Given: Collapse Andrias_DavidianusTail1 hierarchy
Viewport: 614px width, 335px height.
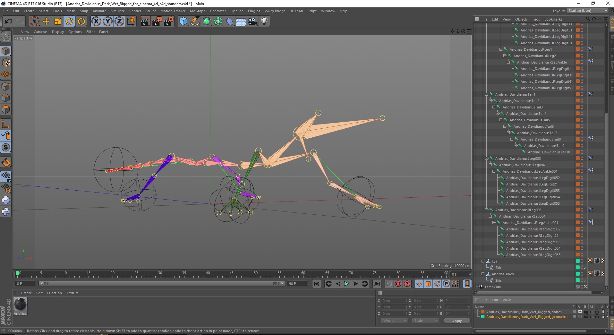Looking at the screenshot, I should tap(487, 94).
